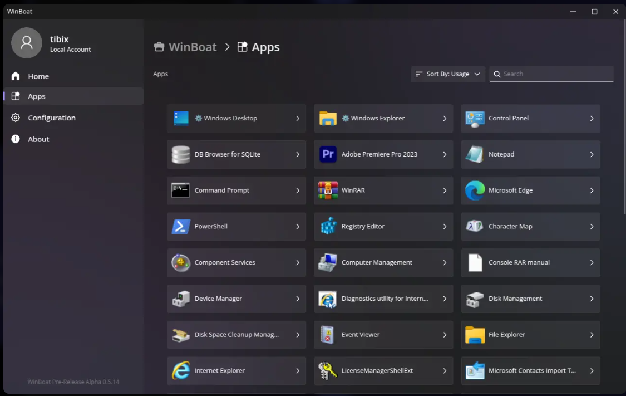Click the tibix Local Account name
Image resolution: width=626 pixels, height=396 pixels.
(x=70, y=43)
